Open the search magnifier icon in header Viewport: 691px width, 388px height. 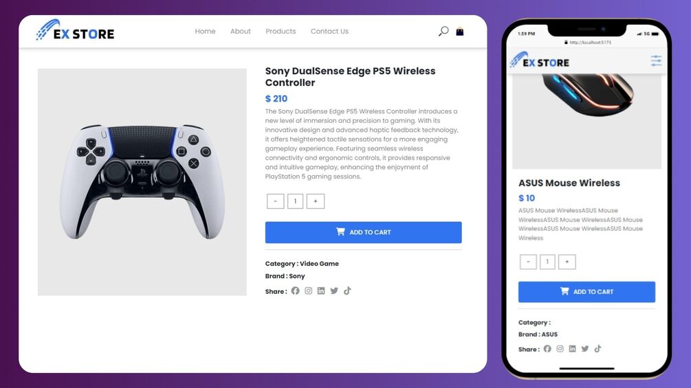coord(443,31)
